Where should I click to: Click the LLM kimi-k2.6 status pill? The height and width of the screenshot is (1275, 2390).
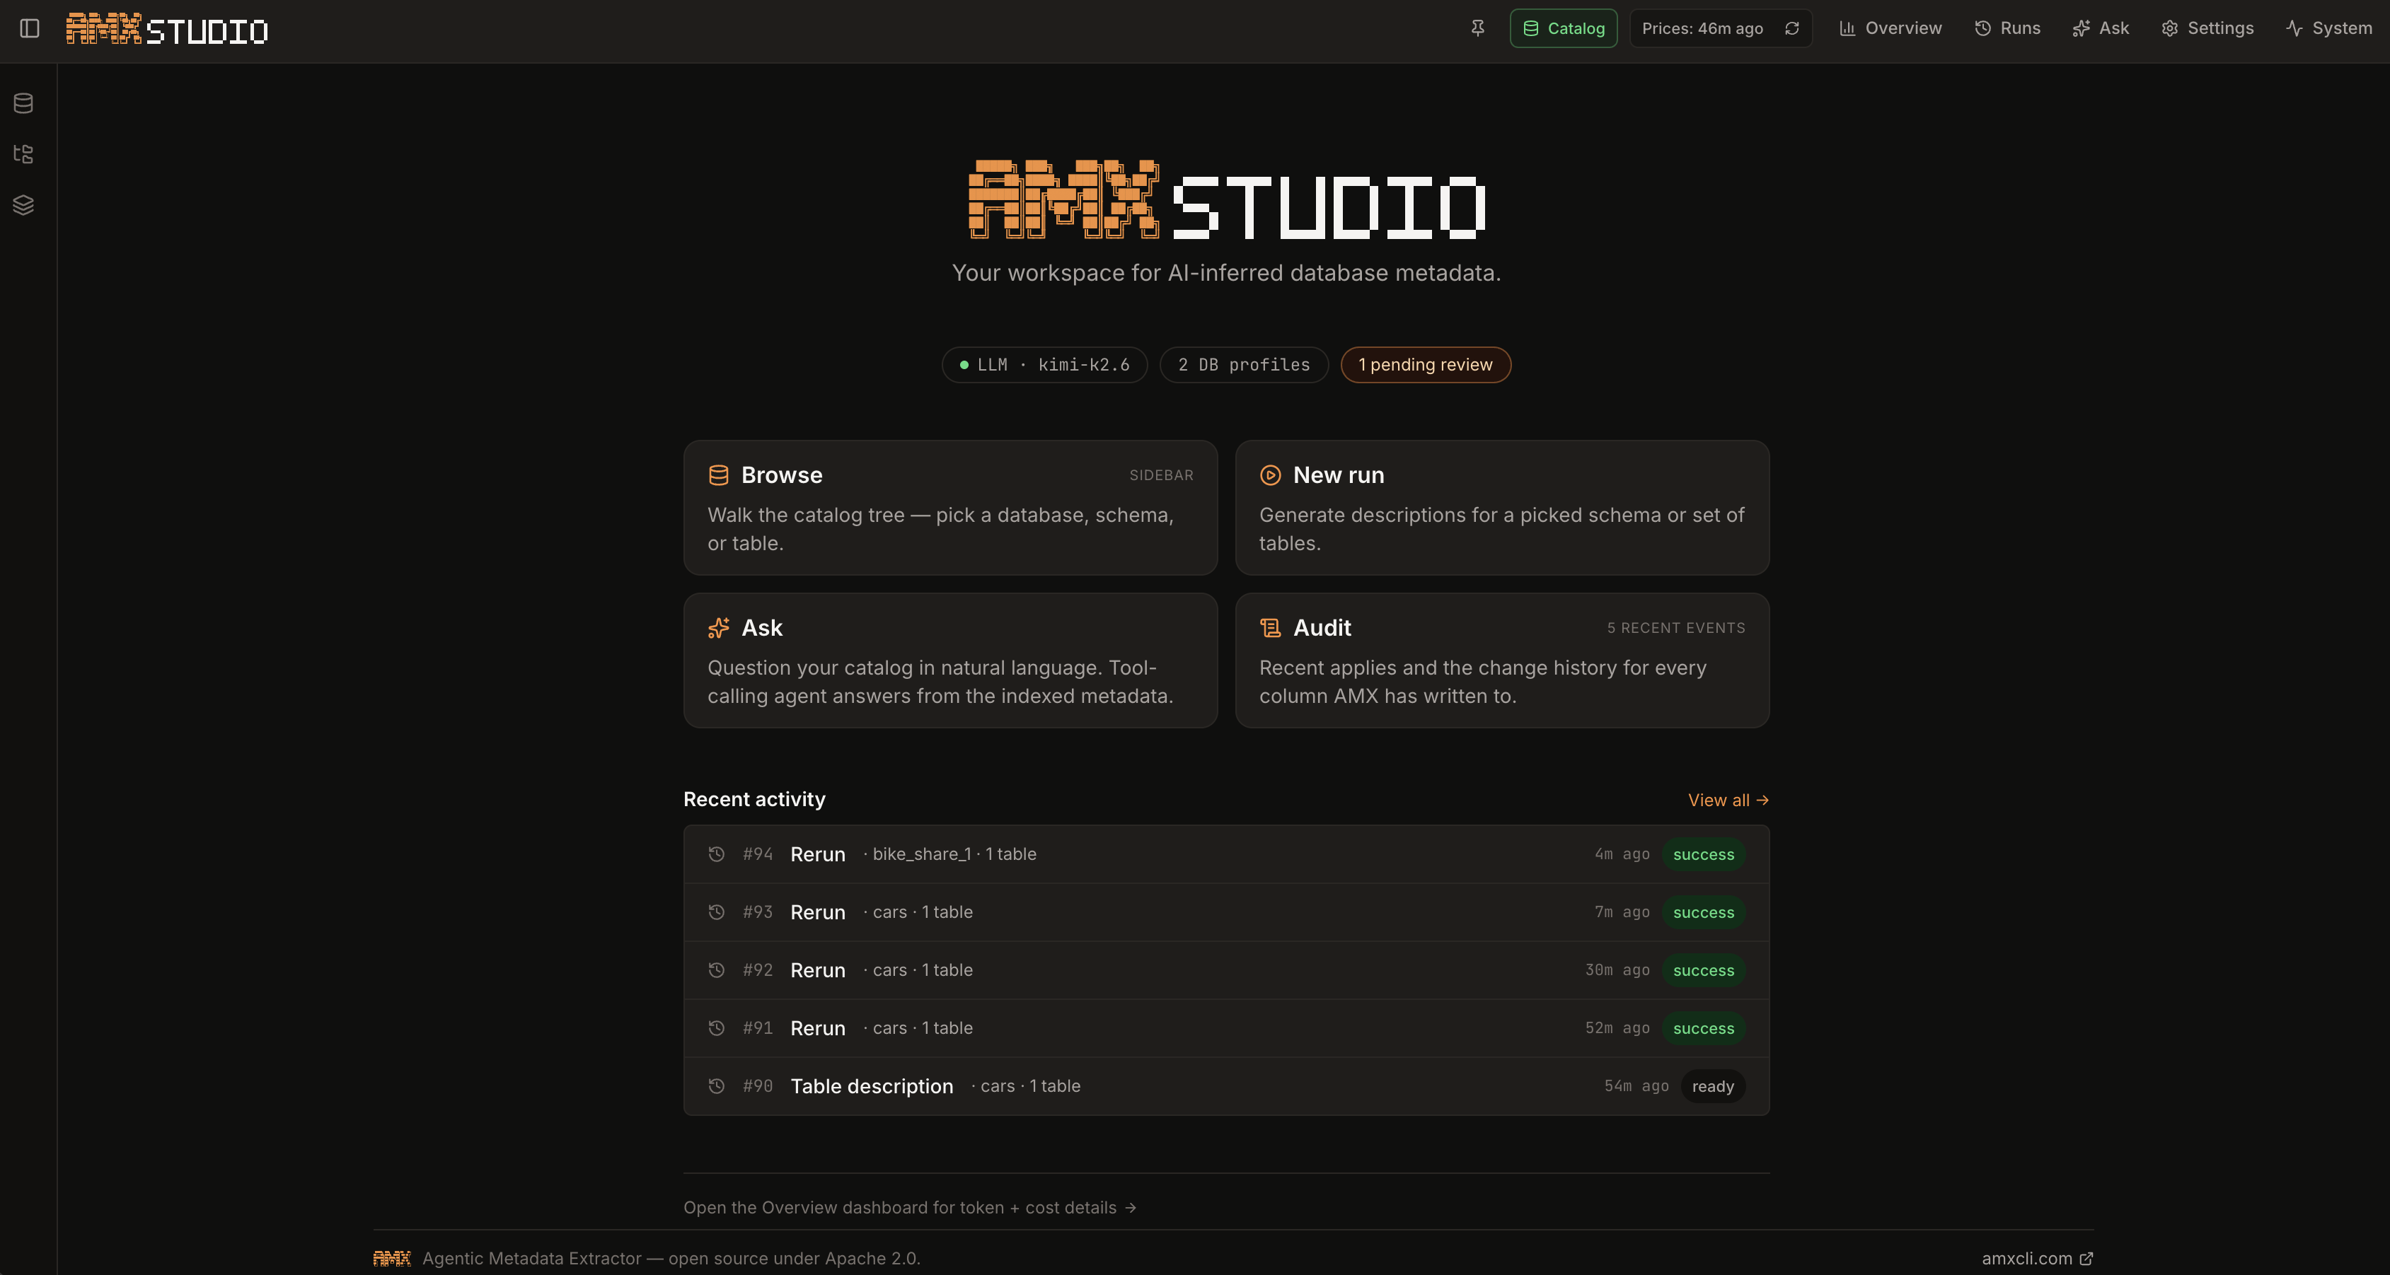point(1045,364)
